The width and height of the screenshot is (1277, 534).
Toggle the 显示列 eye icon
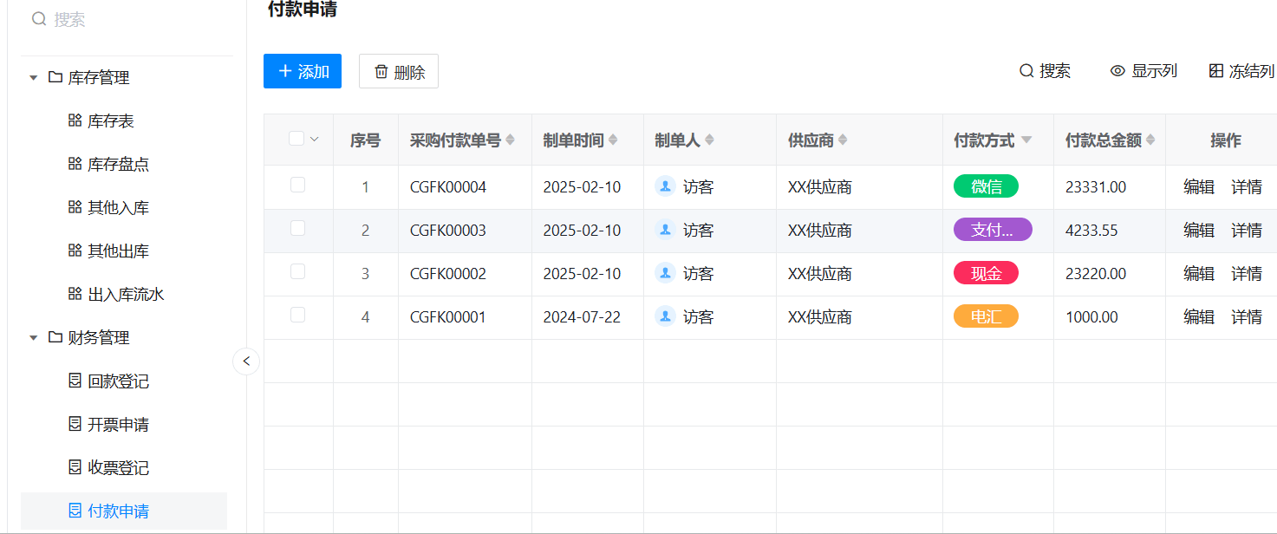coord(1117,71)
